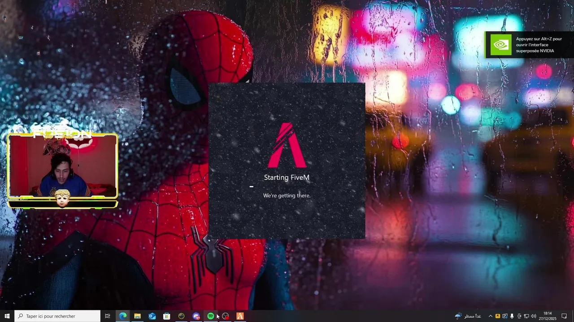Open network settings tray icon
Image resolution: width=574 pixels, height=322 pixels.
point(526,316)
